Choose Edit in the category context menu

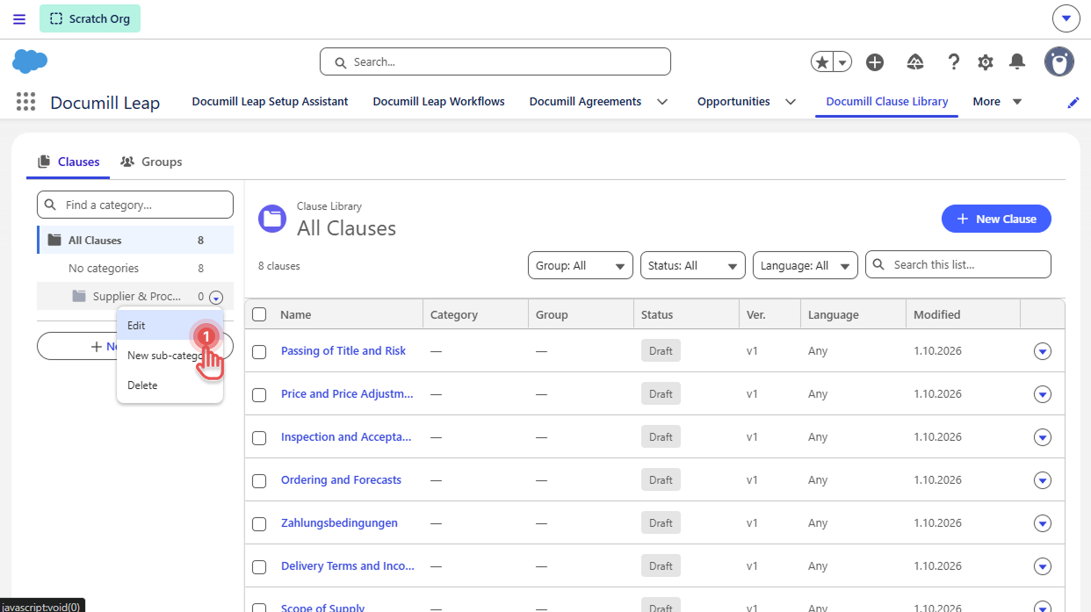[170, 326]
